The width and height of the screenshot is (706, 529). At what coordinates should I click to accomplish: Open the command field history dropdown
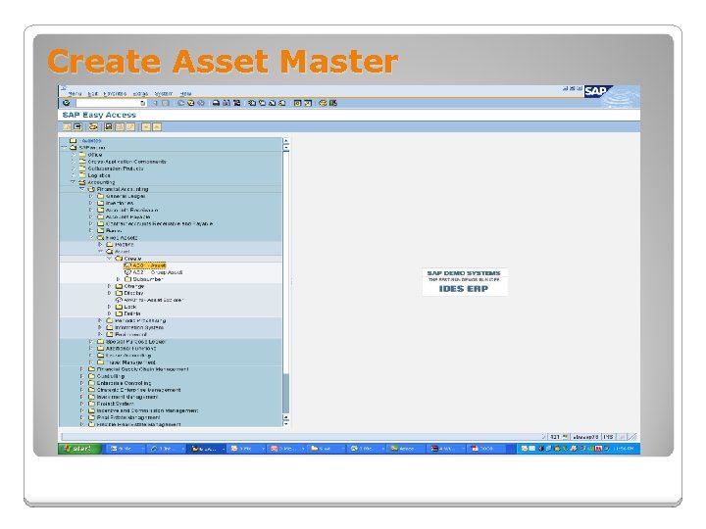143,103
